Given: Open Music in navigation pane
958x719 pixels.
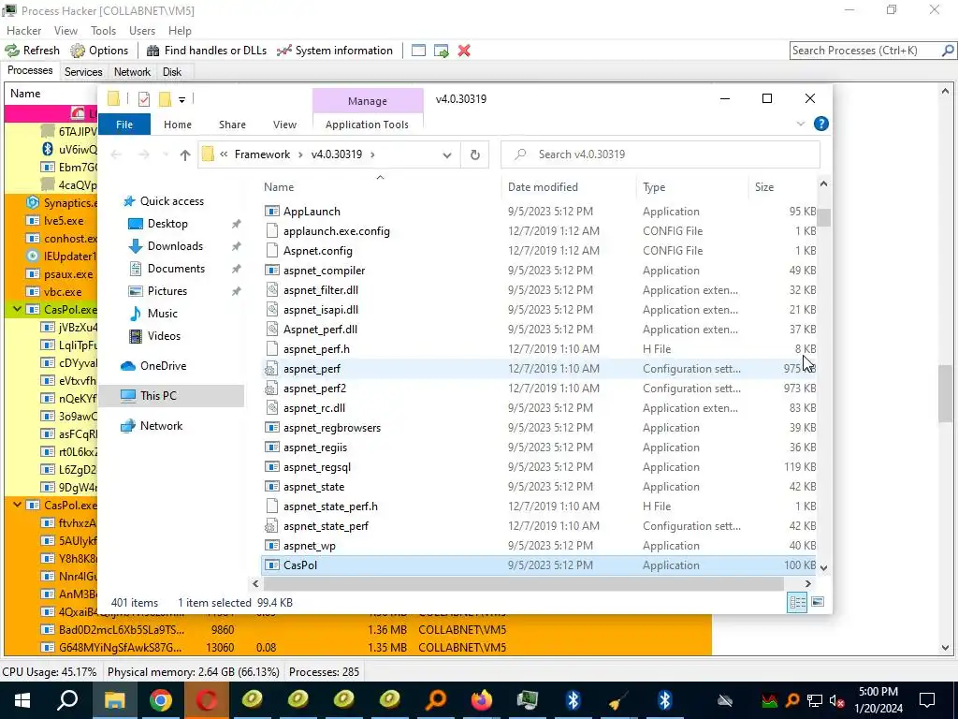Looking at the screenshot, I should (x=162, y=313).
